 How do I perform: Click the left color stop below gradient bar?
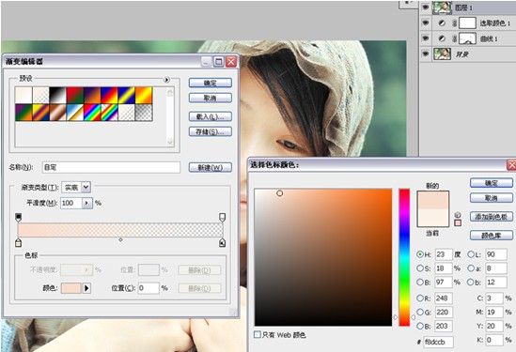19,243
